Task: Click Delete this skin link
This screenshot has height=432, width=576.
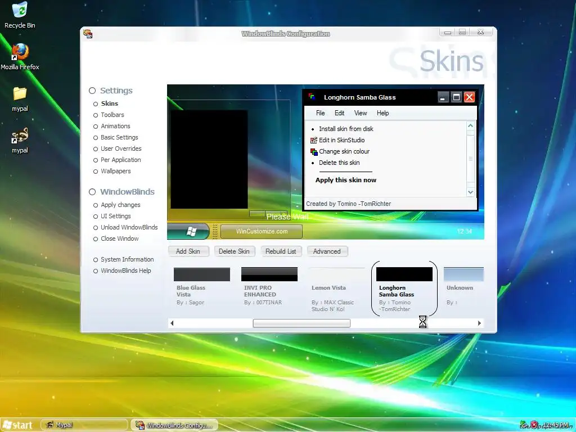Action: [339, 163]
